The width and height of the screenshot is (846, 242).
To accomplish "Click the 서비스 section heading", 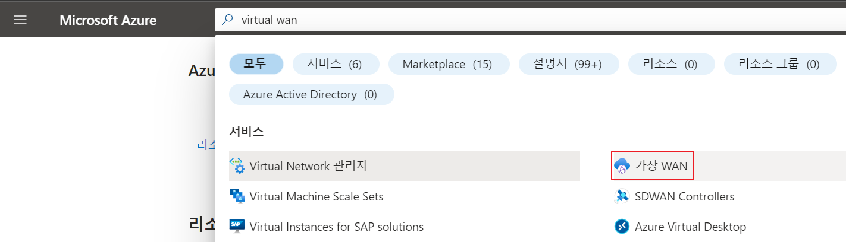I will pos(246,132).
